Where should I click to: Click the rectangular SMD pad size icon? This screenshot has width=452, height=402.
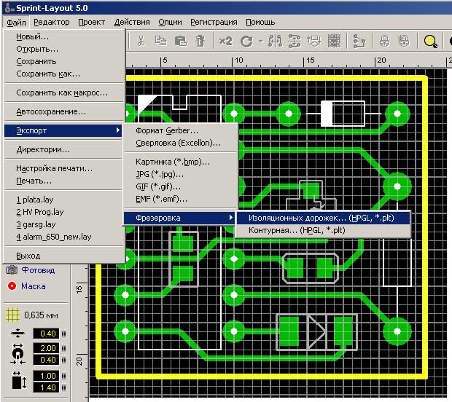coord(19,381)
